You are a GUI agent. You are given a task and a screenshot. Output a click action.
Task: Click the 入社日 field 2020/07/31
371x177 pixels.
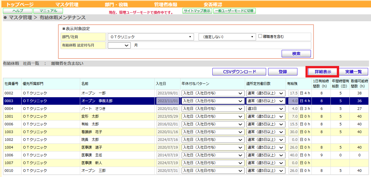tap(168, 171)
